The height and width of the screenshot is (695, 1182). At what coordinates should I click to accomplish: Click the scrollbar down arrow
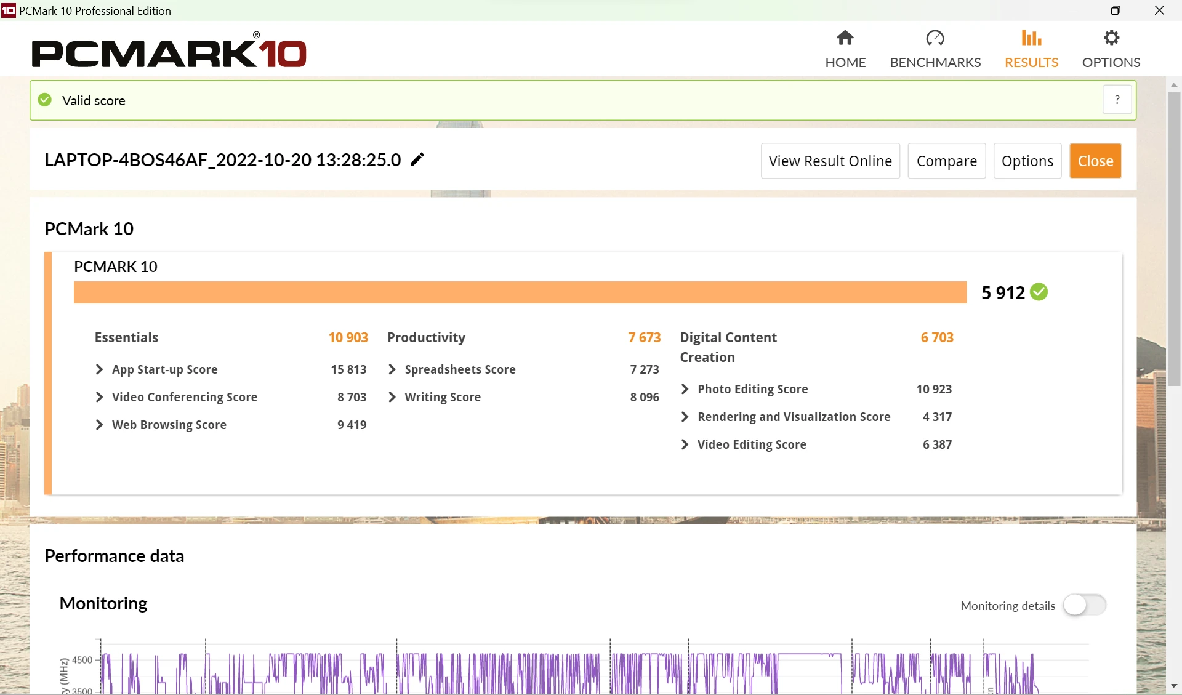(1174, 685)
